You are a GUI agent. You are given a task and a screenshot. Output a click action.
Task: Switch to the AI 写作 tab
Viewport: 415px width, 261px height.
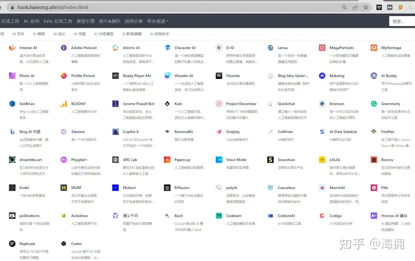point(18,34)
